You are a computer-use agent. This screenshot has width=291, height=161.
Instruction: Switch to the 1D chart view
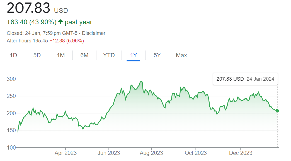13,55
